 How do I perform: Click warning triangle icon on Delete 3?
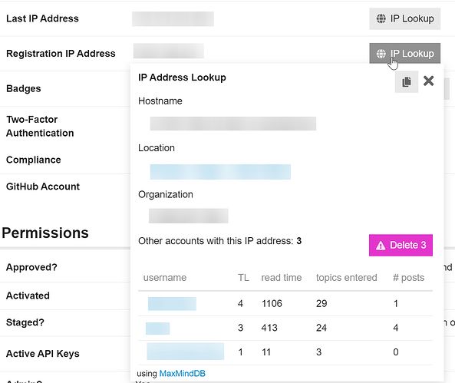coord(381,246)
